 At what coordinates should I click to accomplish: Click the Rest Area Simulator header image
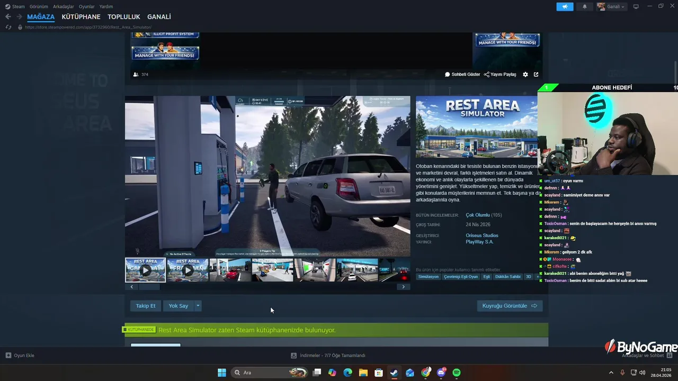[477, 127]
